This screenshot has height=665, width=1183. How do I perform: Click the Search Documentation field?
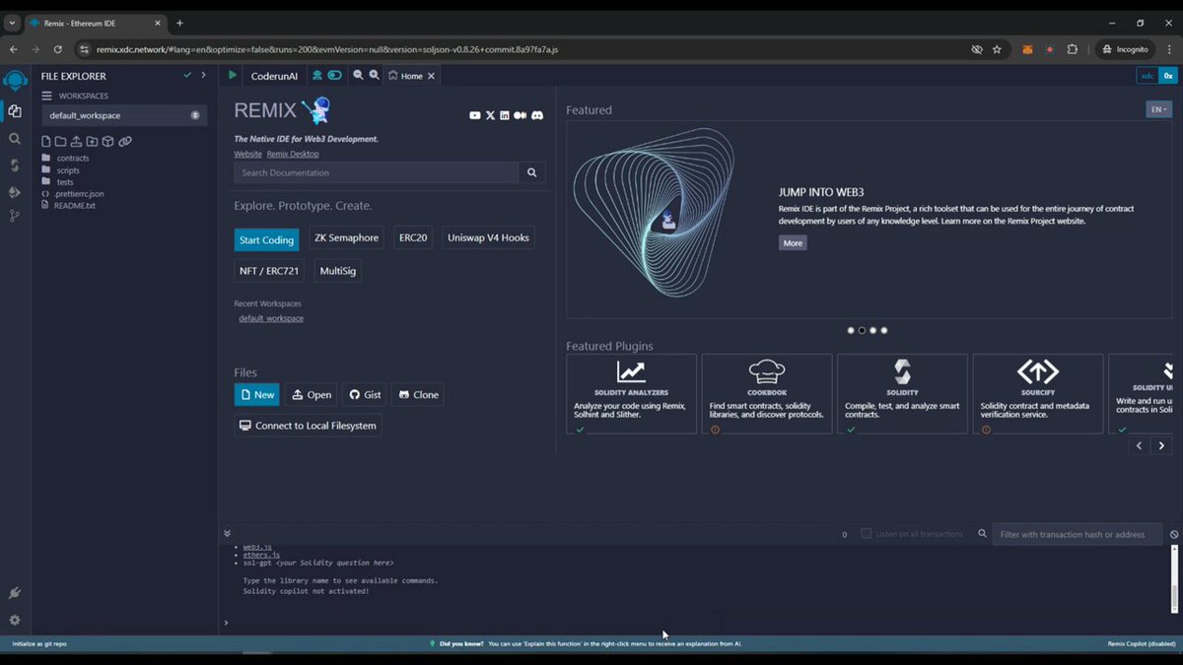coord(376,172)
